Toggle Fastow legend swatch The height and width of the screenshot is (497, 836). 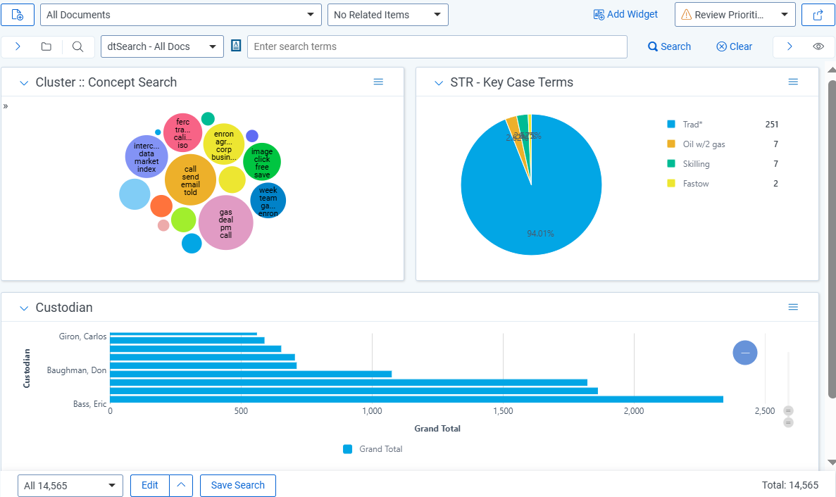coord(671,183)
